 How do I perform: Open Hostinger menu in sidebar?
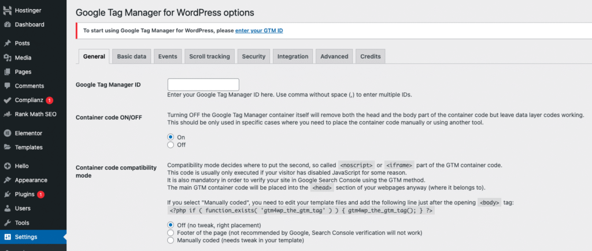point(33,10)
